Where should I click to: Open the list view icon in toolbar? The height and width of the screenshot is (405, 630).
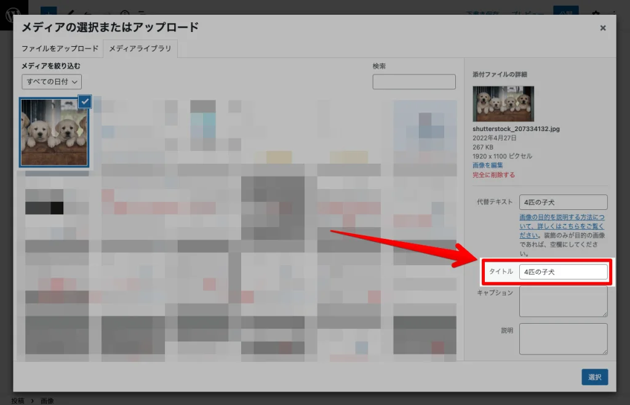[x=142, y=14]
